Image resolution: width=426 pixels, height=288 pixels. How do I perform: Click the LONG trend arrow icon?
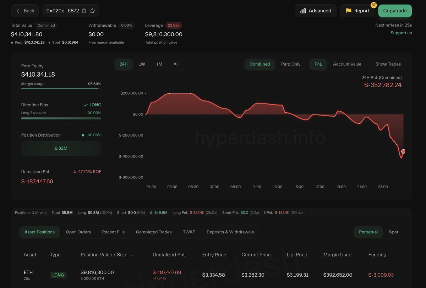pos(85,105)
